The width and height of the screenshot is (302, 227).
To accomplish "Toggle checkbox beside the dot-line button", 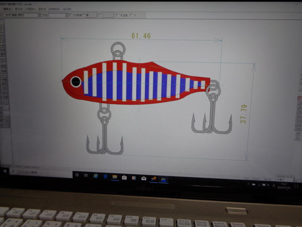I will 83,15.
